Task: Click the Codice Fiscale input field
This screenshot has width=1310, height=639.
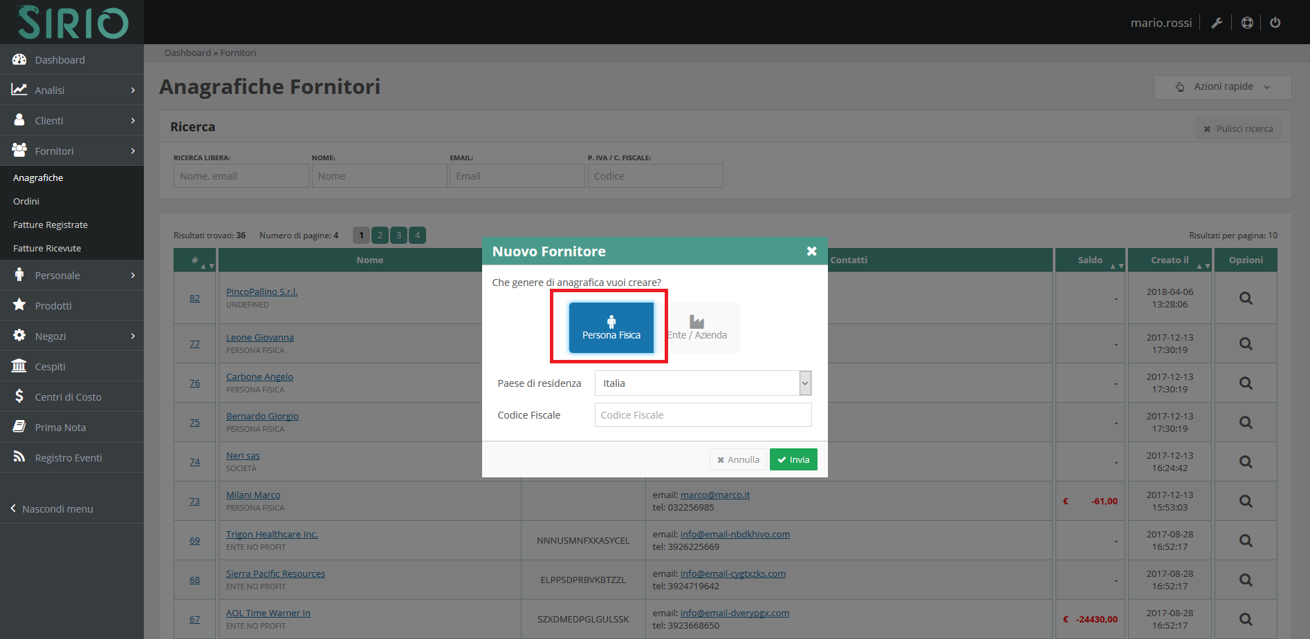Action: point(703,415)
